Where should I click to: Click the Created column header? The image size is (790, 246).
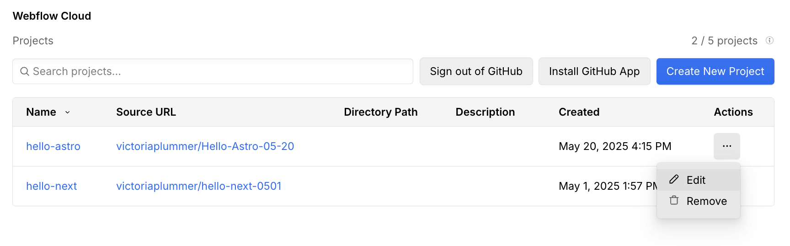click(579, 112)
